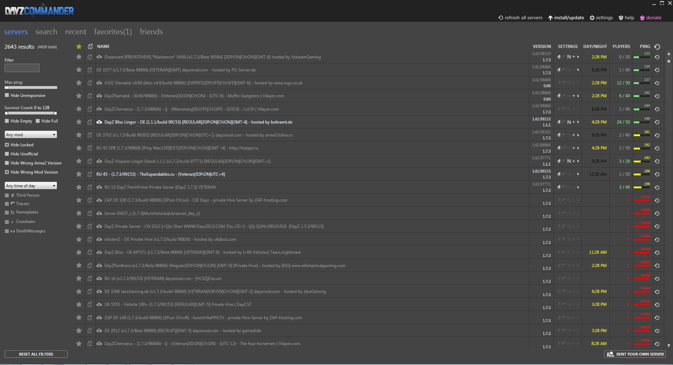Image resolution: width=673 pixels, height=365 pixels.
Task: Open the recent tab
Action: pos(76,32)
